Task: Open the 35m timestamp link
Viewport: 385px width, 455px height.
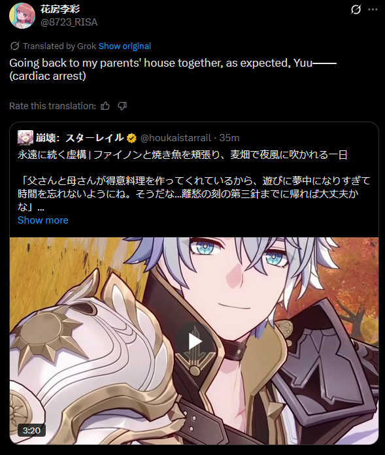Action: pos(229,138)
